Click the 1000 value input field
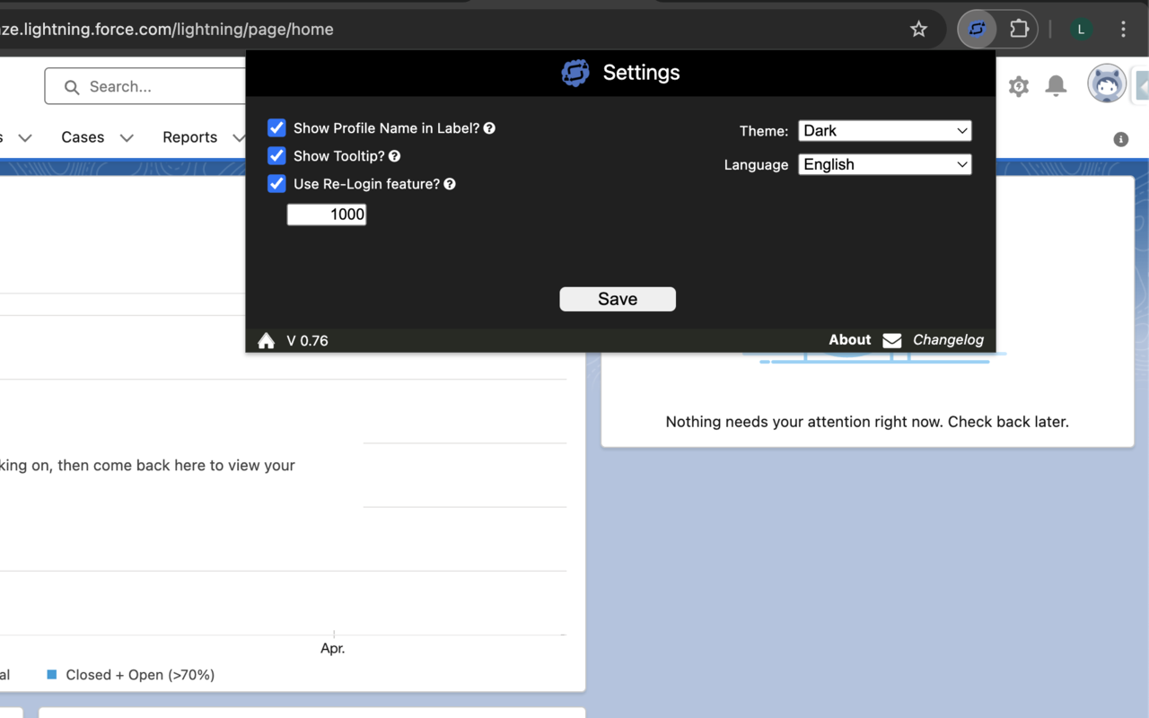Screen dimensions: 1149x718 coord(327,214)
